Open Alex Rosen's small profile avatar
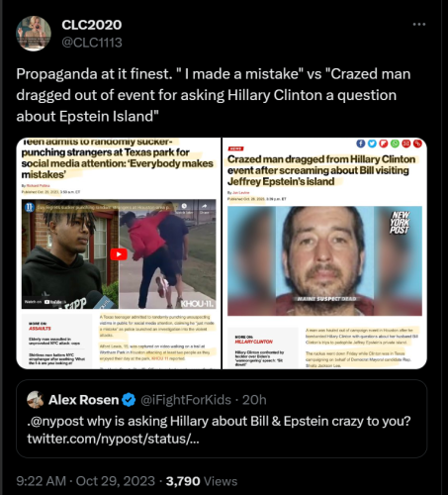This screenshot has height=495, width=448. (x=36, y=400)
